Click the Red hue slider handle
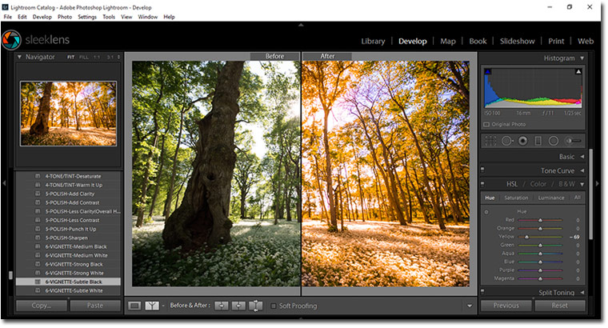The height and width of the screenshot is (328, 608). pyautogui.click(x=540, y=220)
